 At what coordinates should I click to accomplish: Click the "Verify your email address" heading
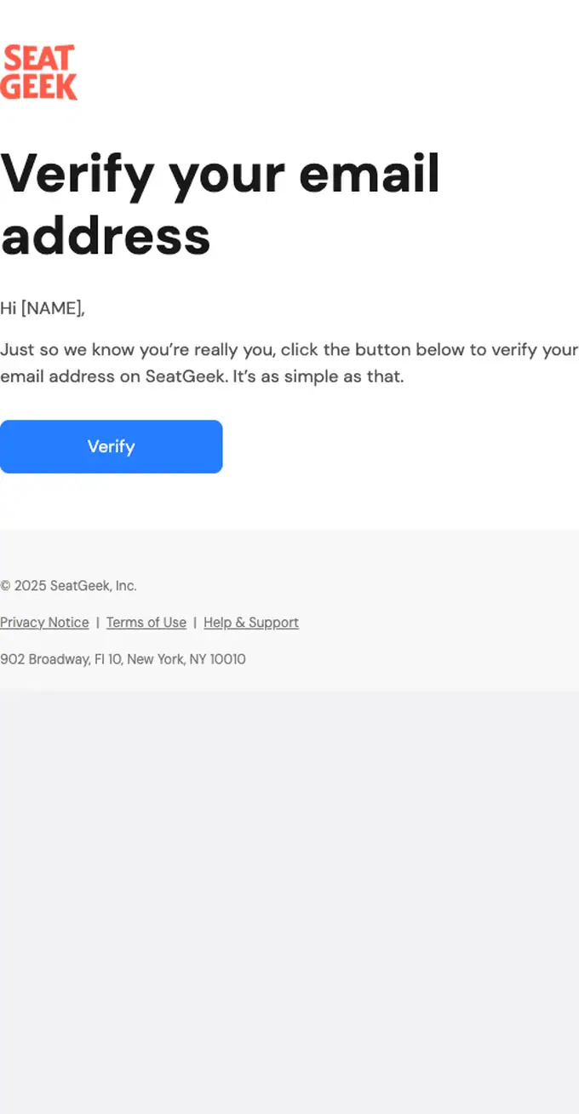pos(220,204)
